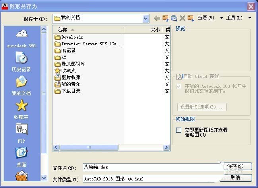Go up one folder level

coord(165,18)
